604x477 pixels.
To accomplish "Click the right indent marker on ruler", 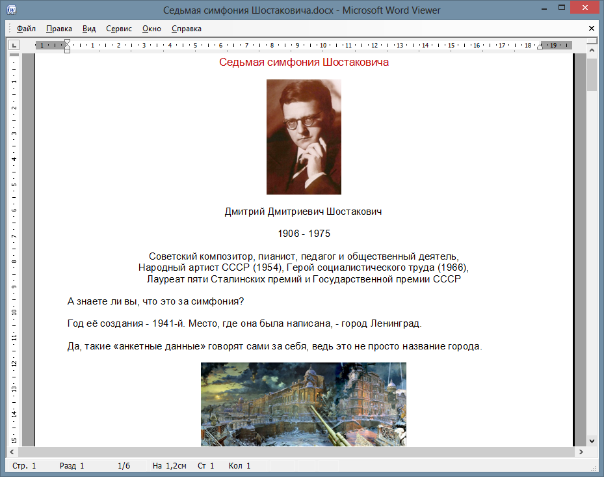I will point(539,48).
